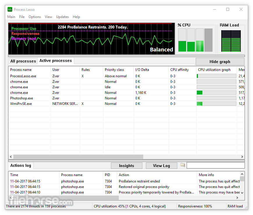Sort by Process name column header
253x215 pixels.
pos(29,70)
